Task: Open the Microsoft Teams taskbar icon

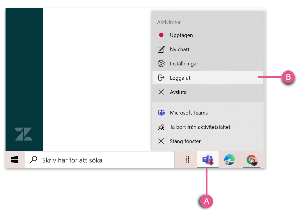Action: click(x=208, y=160)
